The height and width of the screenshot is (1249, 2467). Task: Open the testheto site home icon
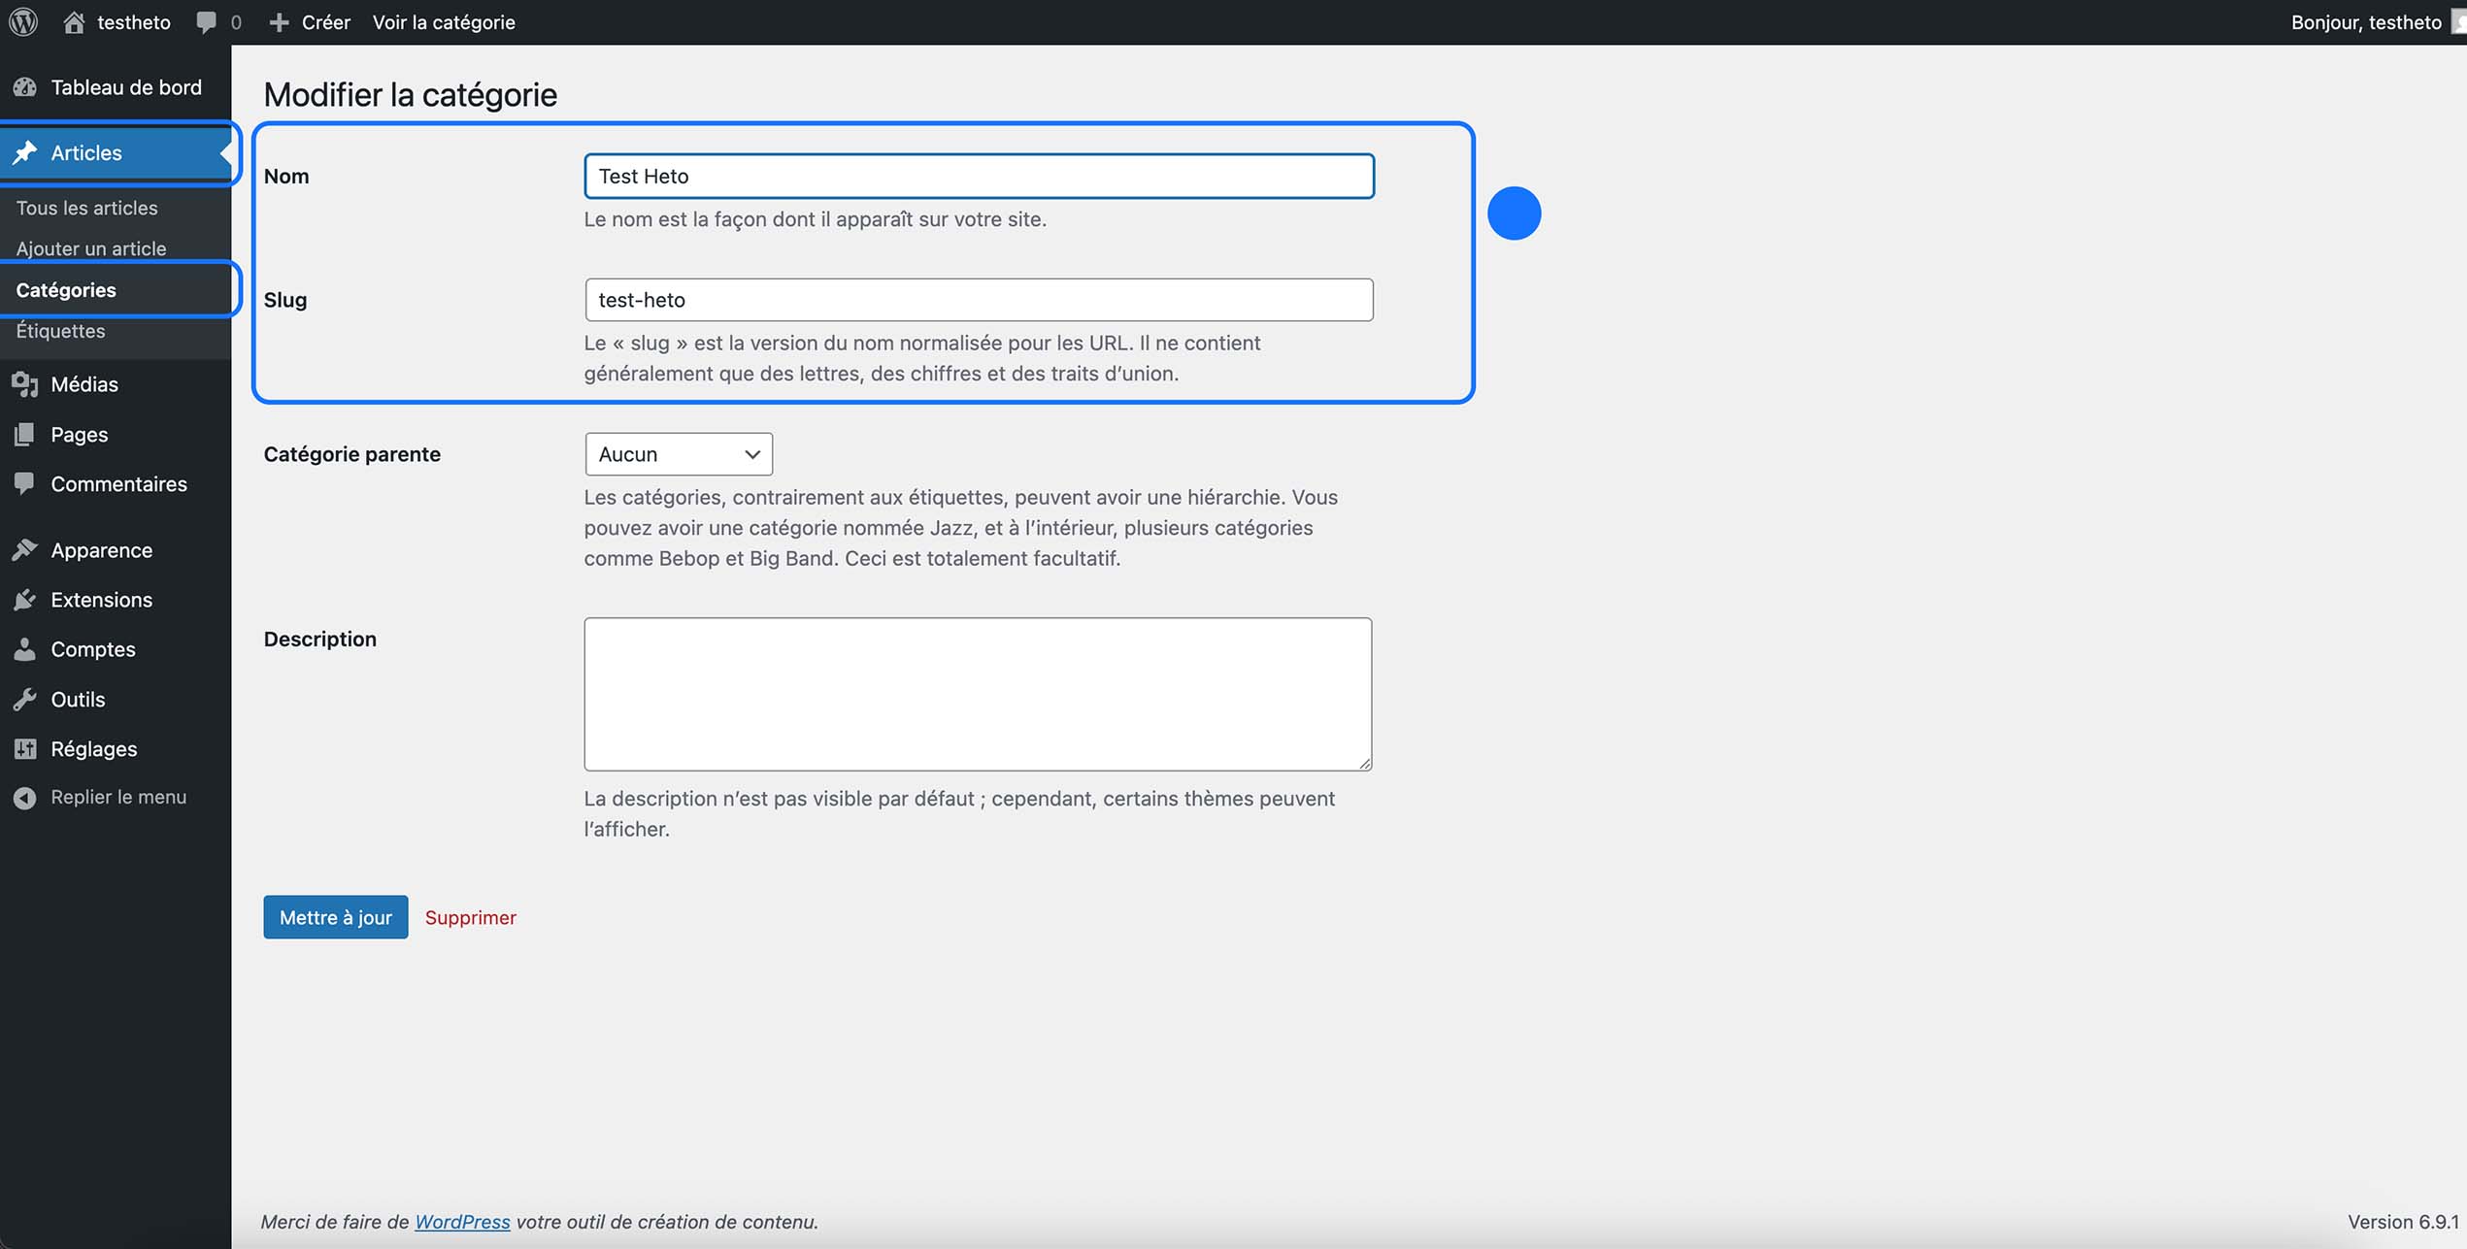tap(74, 21)
